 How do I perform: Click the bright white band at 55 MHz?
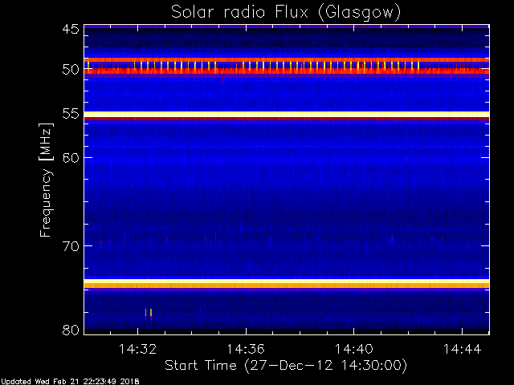click(287, 114)
